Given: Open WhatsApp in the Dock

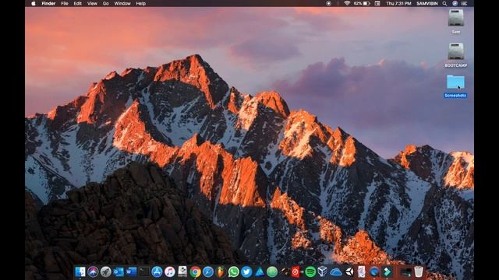Looking at the screenshot, I should point(234,271).
